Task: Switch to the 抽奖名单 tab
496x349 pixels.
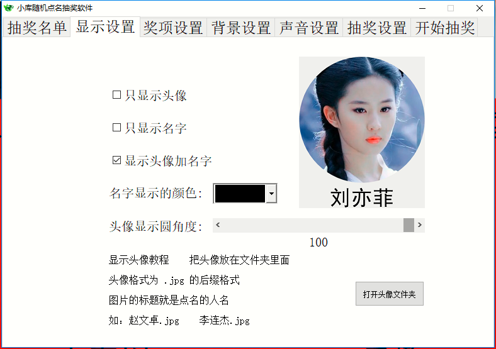Action: coord(37,28)
